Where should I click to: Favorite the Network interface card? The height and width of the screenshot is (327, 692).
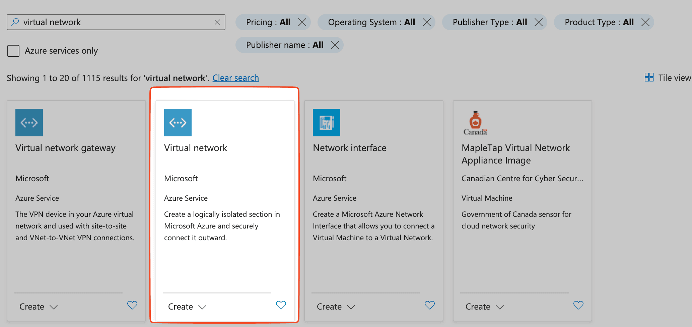coord(430,305)
